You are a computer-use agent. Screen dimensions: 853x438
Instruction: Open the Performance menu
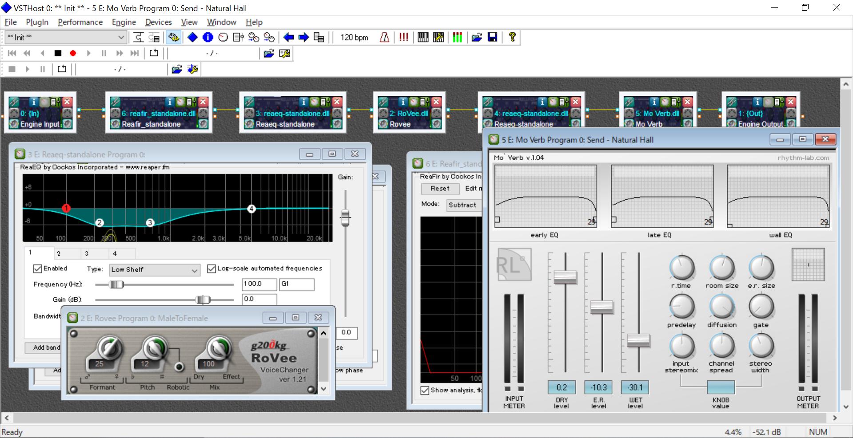point(80,22)
